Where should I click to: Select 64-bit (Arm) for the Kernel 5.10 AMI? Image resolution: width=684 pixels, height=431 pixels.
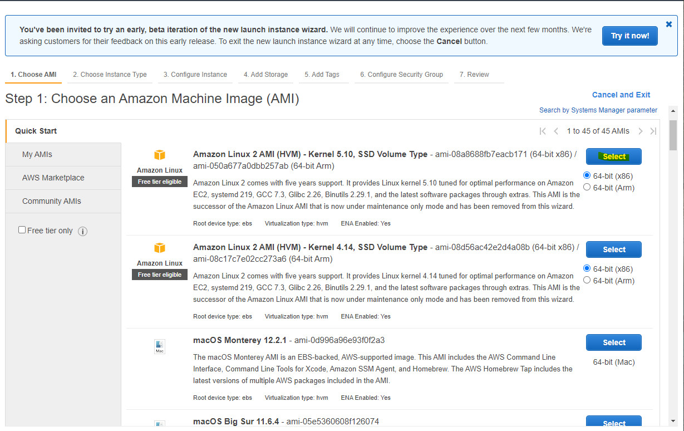tap(587, 187)
